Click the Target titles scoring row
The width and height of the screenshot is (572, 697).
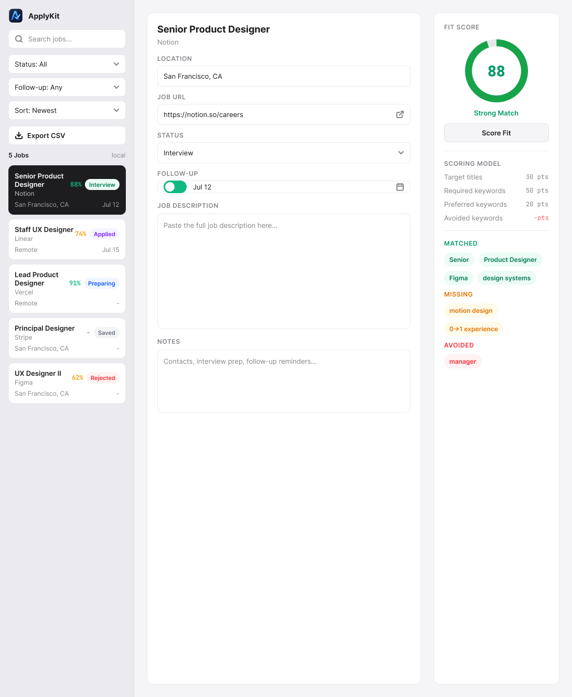click(x=497, y=177)
